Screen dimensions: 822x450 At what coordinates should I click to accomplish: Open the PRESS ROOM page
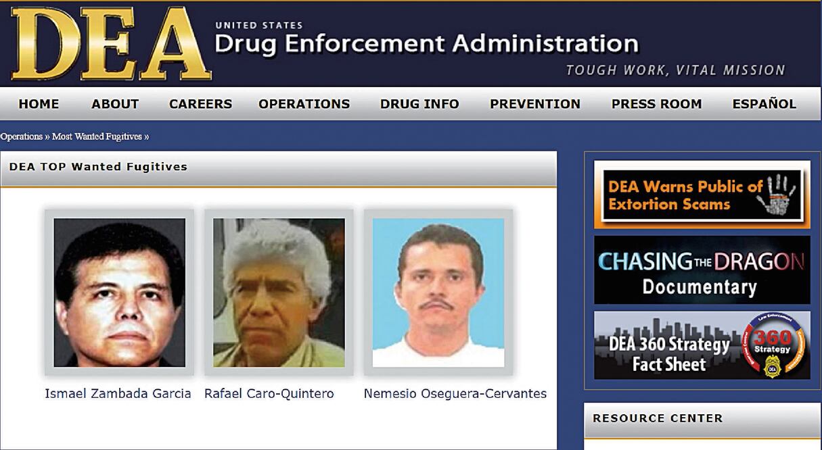pyautogui.click(x=656, y=104)
